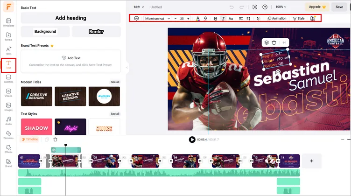
Task: Toggle italic formatting
Action: (223, 19)
